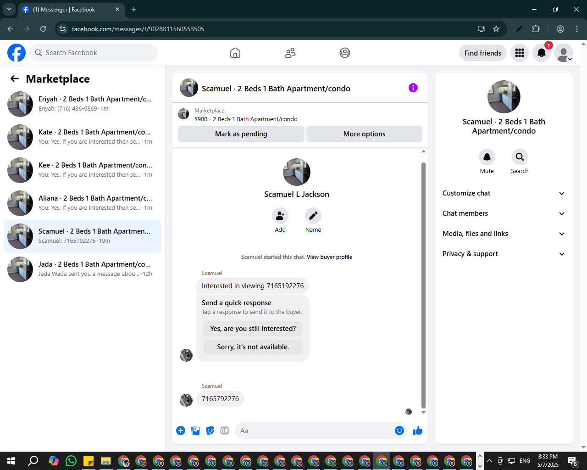587x470 pixels.
Task: Click the '7165792276' message bubble
Action: pos(220,398)
